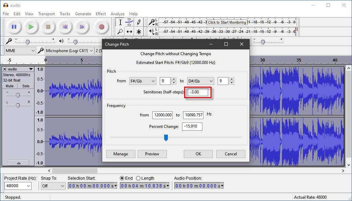Select the Draw pencil tool
Image resolution: width=352 pixels, height=201 pixels.
[x=139, y=22]
